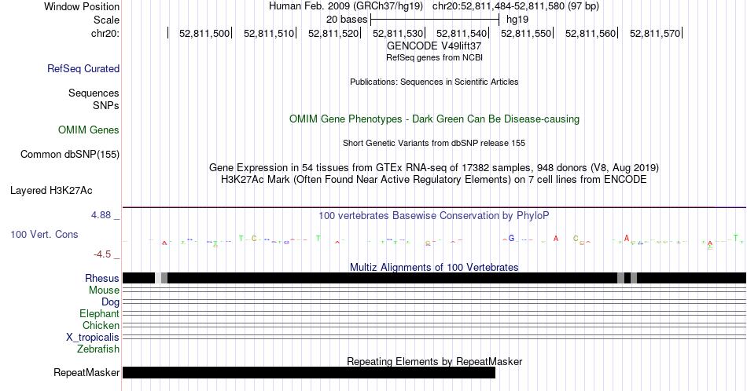Click the Scale label
Screen dimensions: 747x391
click(106, 20)
